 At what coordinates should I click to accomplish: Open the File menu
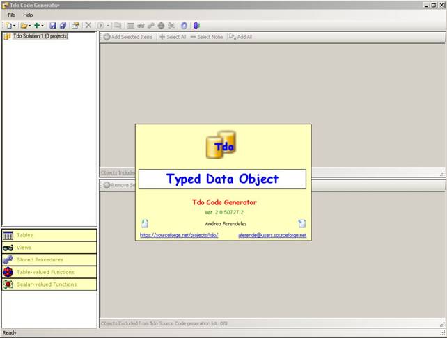(x=11, y=15)
